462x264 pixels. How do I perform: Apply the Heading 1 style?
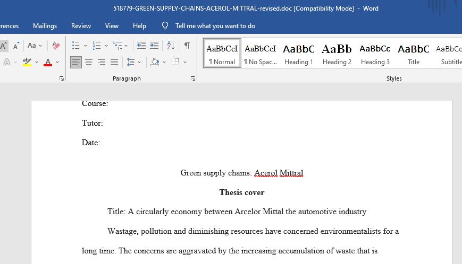coord(298,54)
